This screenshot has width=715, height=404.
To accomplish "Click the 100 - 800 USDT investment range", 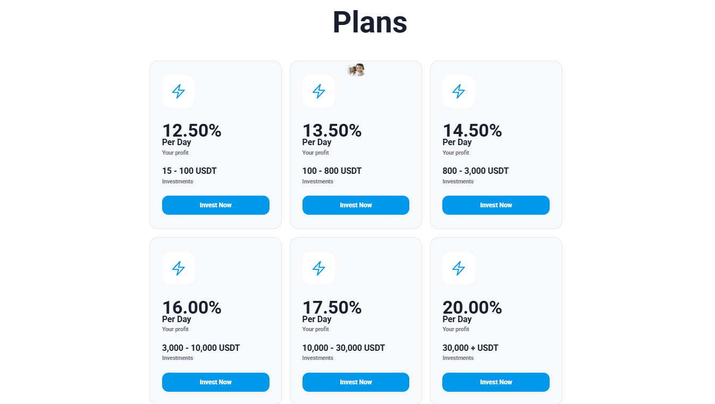I will coord(332,171).
